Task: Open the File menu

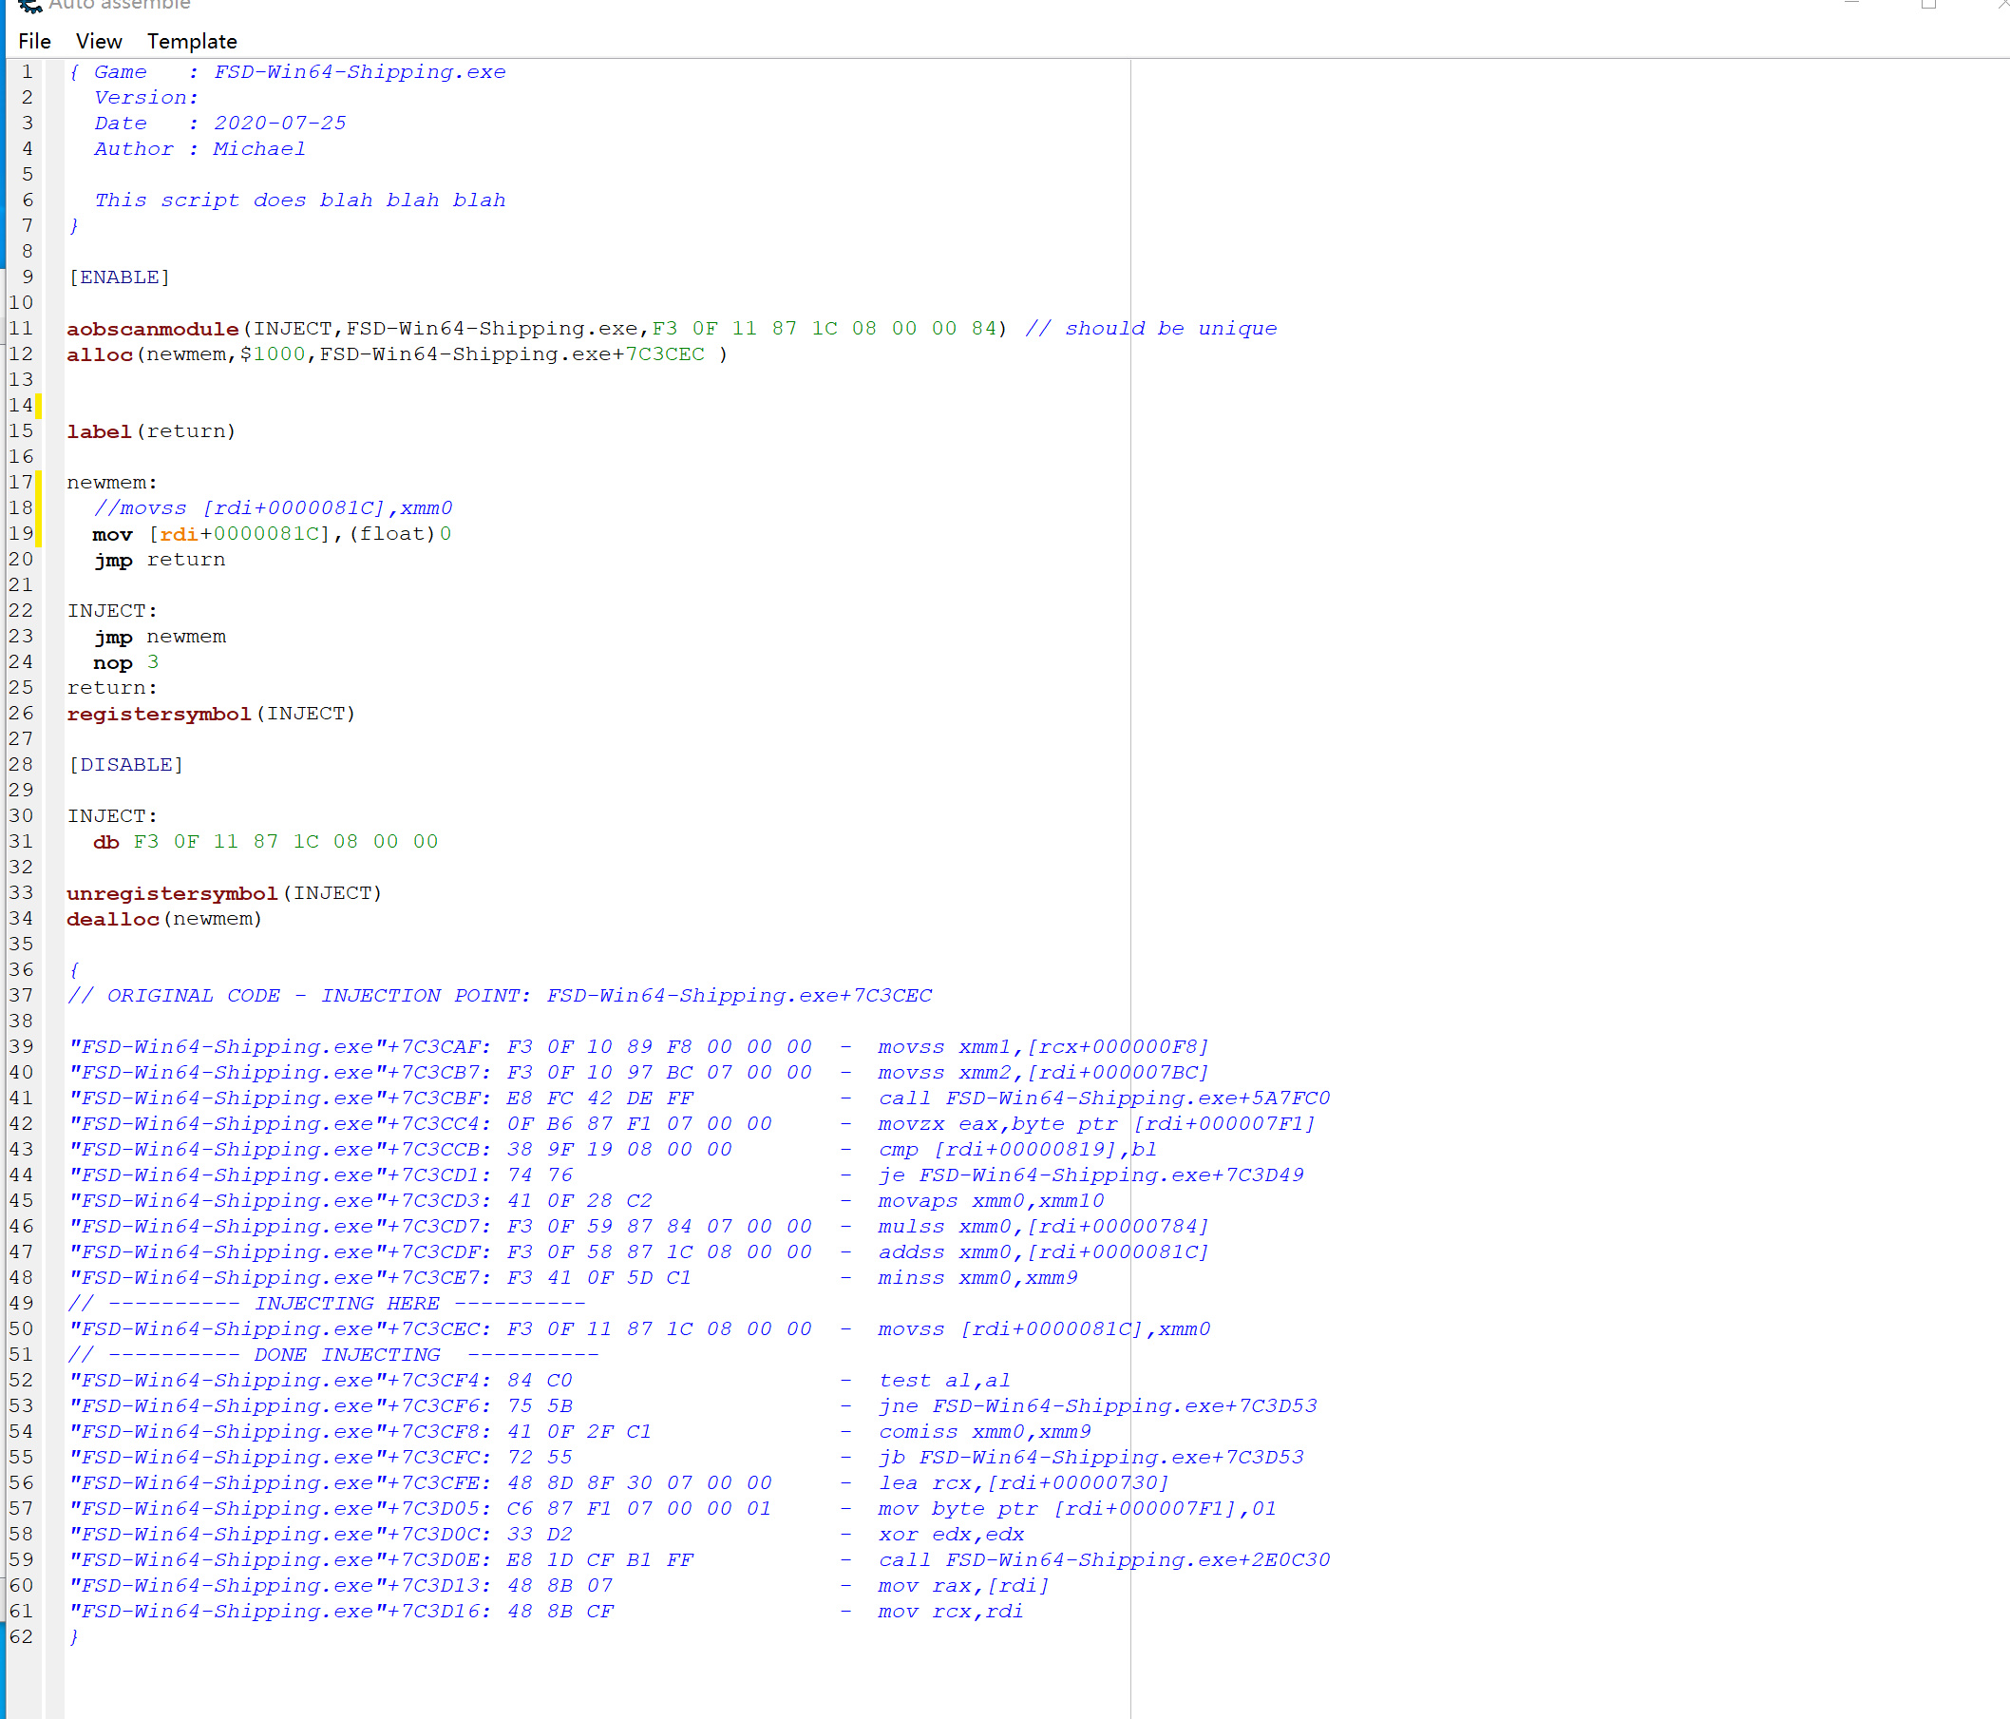Action: pyautogui.click(x=34, y=41)
